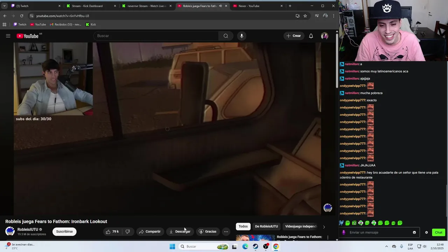Focus the Enviar un mensaje chat input
448x252 pixels.
380,232
